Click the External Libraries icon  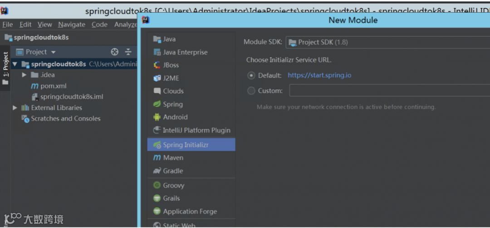[25, 108]
